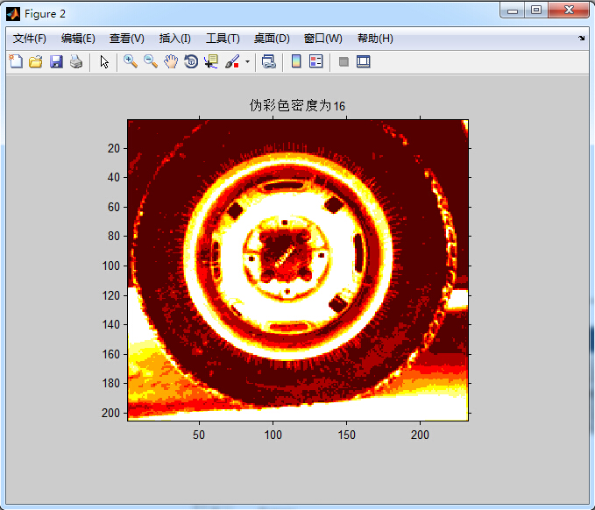
Task: Click x-axis tick label 100
Action: [273, 435]
